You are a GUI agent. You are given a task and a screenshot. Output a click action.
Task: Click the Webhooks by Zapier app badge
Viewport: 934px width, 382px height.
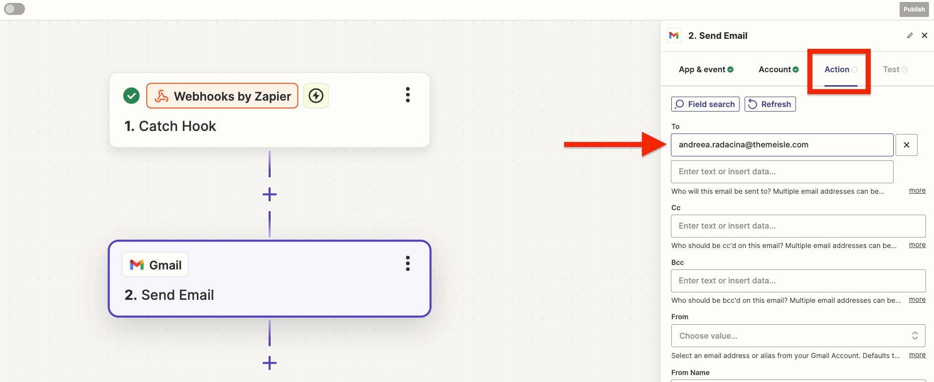pyautogui.click(x=222, y=96)
